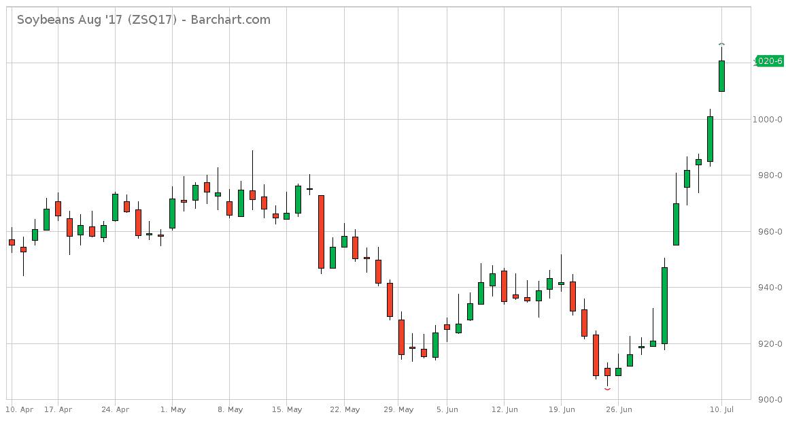Screen dimensions: 786x442
Task: Click the 940-0 price axis label
Action: 770,288
